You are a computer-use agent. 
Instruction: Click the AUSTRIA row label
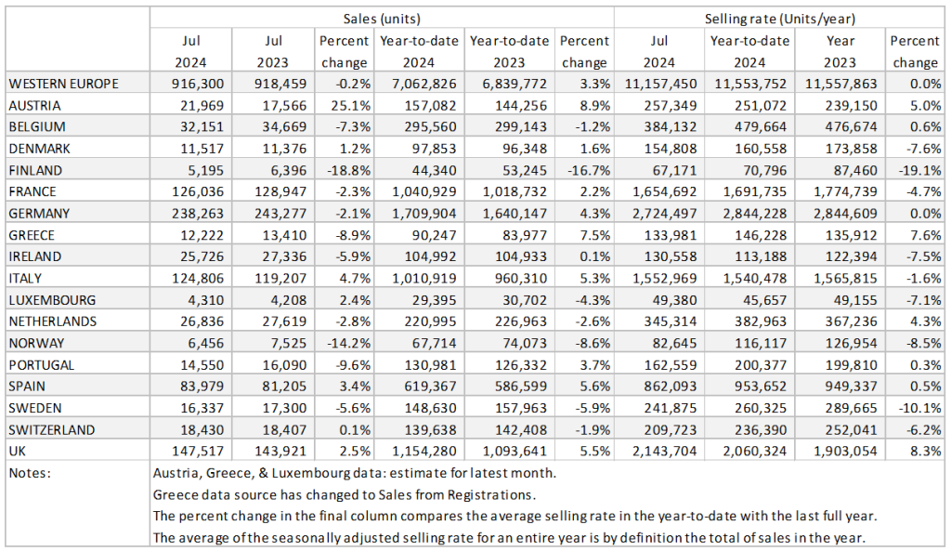point(35,105)
